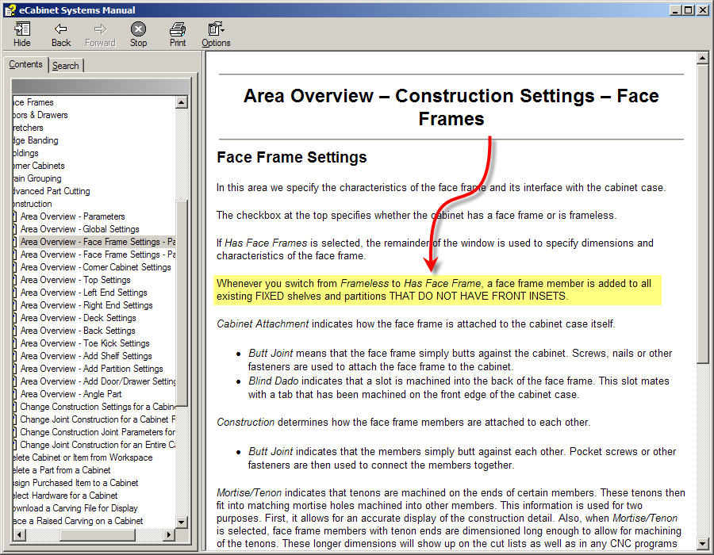The width and height of the screenshot is (714, 555).
Task: Open 'Change Construction Joint Parameters' topic
Action: point(98,433)
